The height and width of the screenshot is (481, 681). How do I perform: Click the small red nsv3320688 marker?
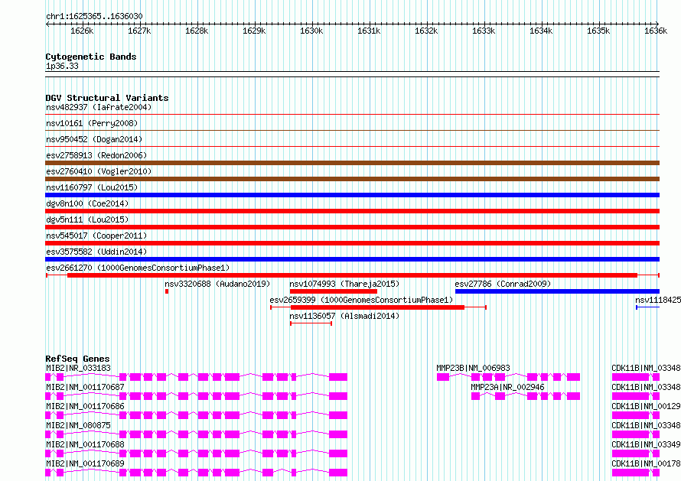point(167,291)
